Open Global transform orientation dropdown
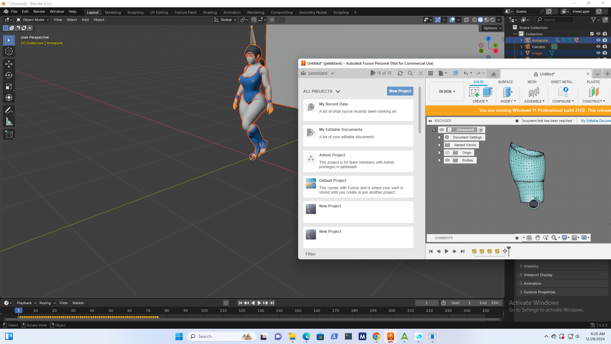Viewport: 611px width, 344px height. 226,20
